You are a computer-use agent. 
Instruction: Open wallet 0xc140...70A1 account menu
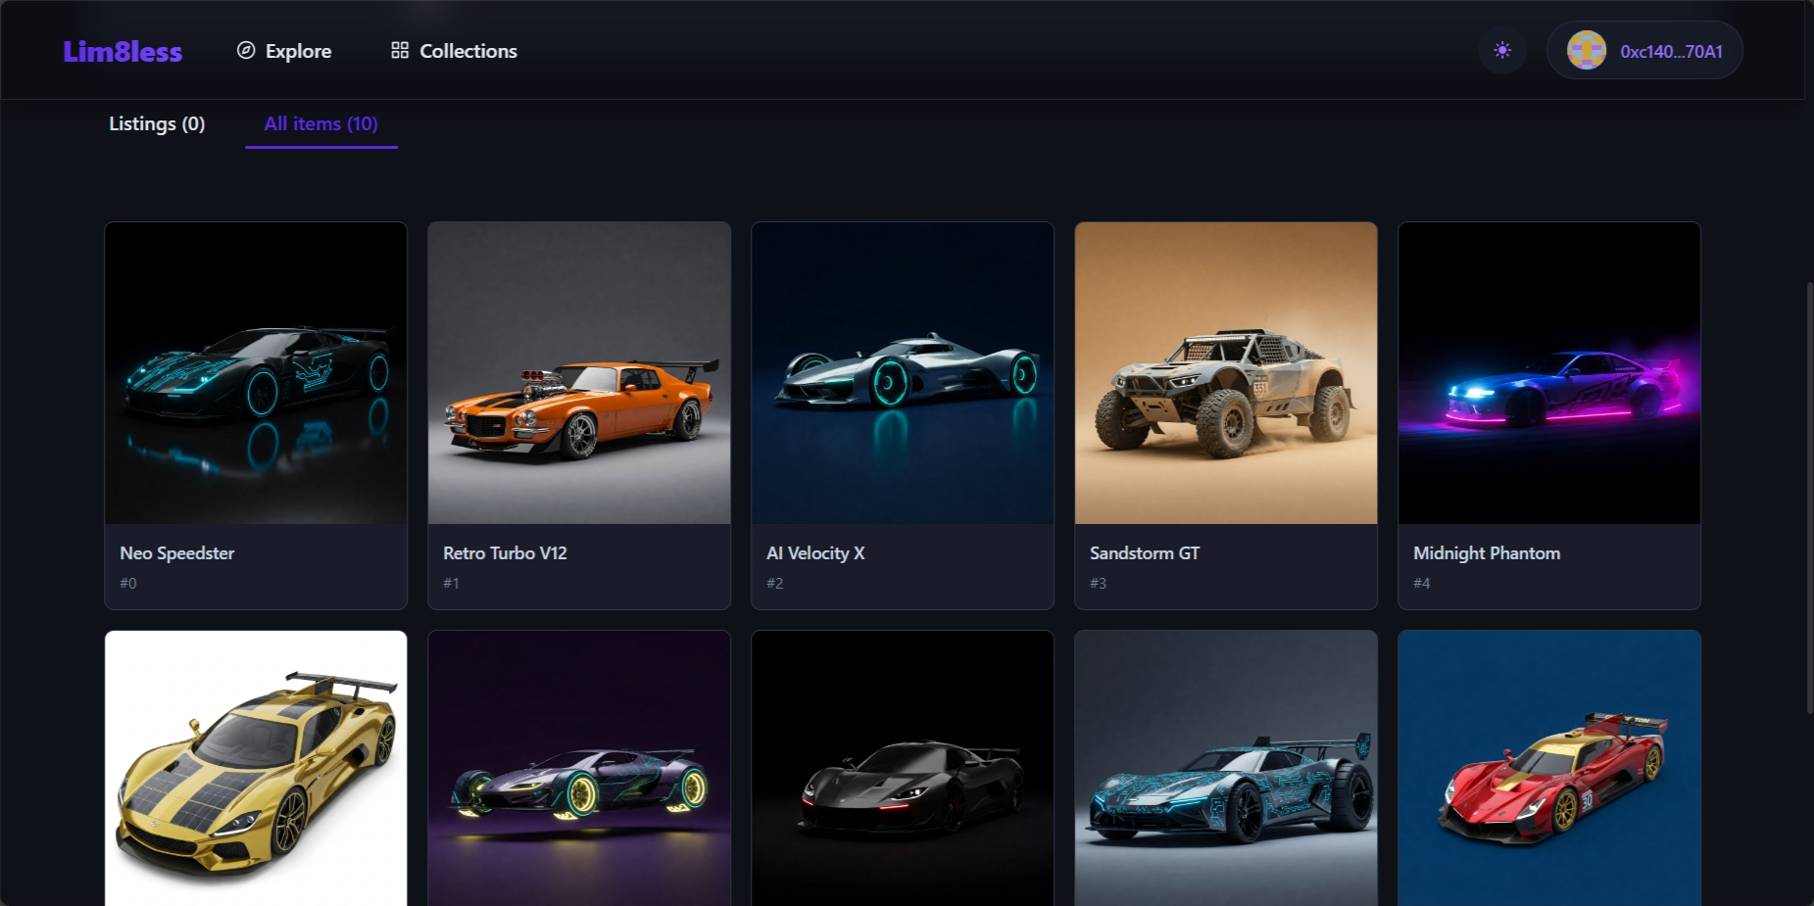click(x=1670, y=52)
